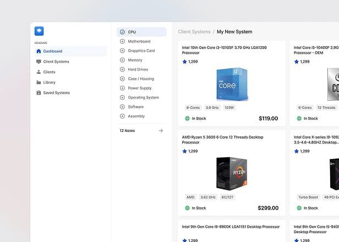
Task: Click the 8-Cores tag on Intel i3
Action: (193, 108)
